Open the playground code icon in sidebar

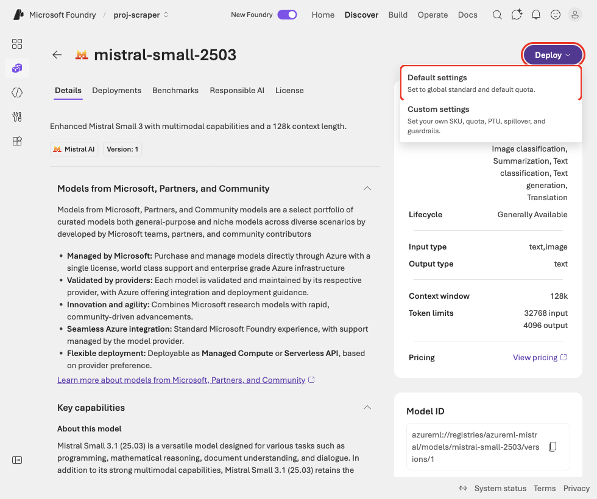click(x=17, y=92)
